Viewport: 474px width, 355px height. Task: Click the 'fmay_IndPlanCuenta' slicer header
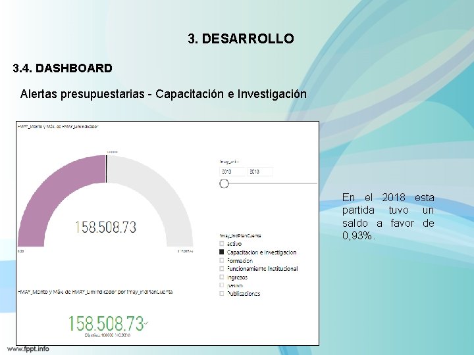coord(240,235)
